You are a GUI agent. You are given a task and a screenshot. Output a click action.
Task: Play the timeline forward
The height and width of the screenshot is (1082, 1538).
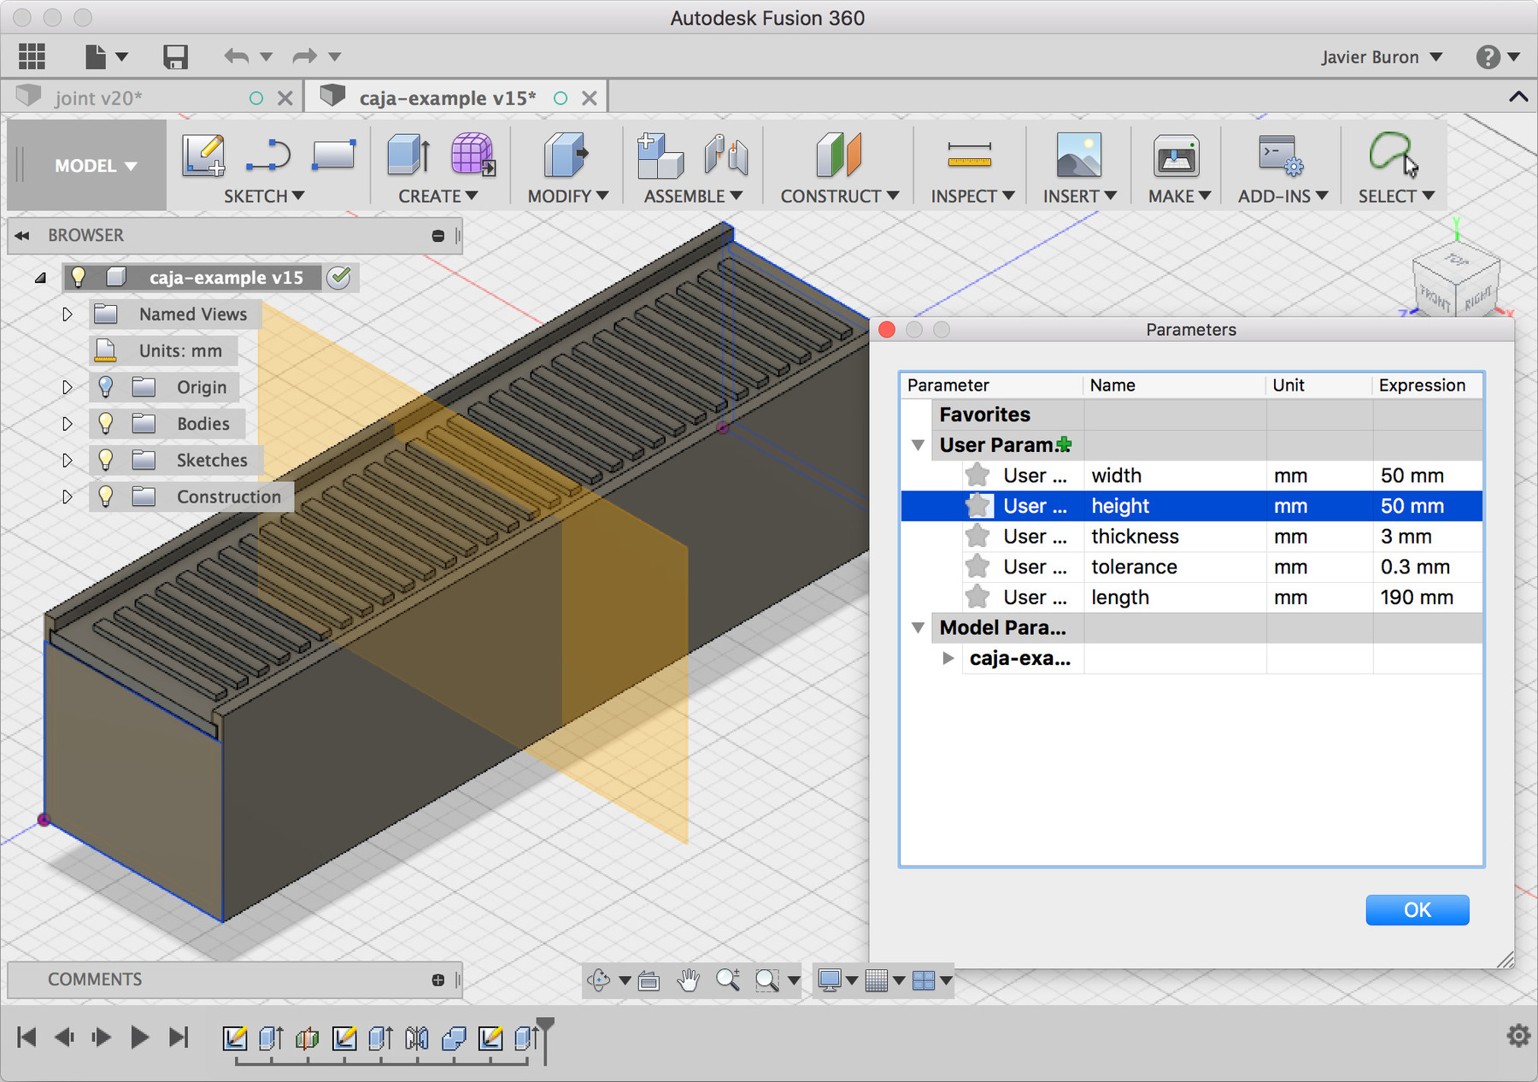[139, 1038]
